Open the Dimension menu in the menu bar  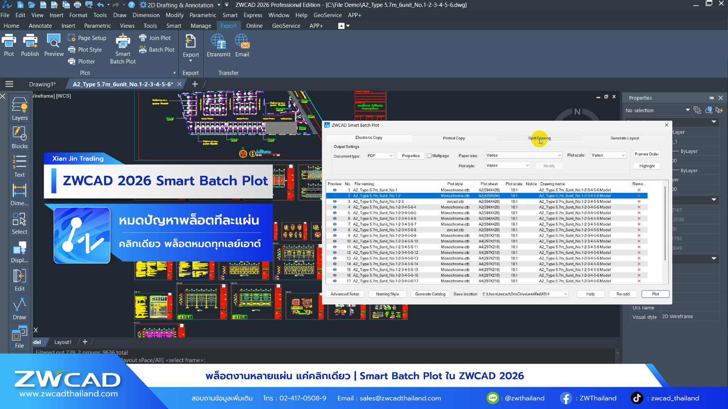tap(146, 15)
